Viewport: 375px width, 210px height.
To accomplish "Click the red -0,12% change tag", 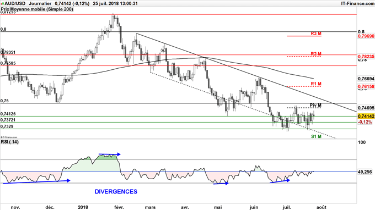I will 365,122.
